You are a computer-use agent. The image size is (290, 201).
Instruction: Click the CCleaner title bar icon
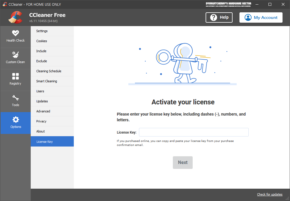coord(5,4)
